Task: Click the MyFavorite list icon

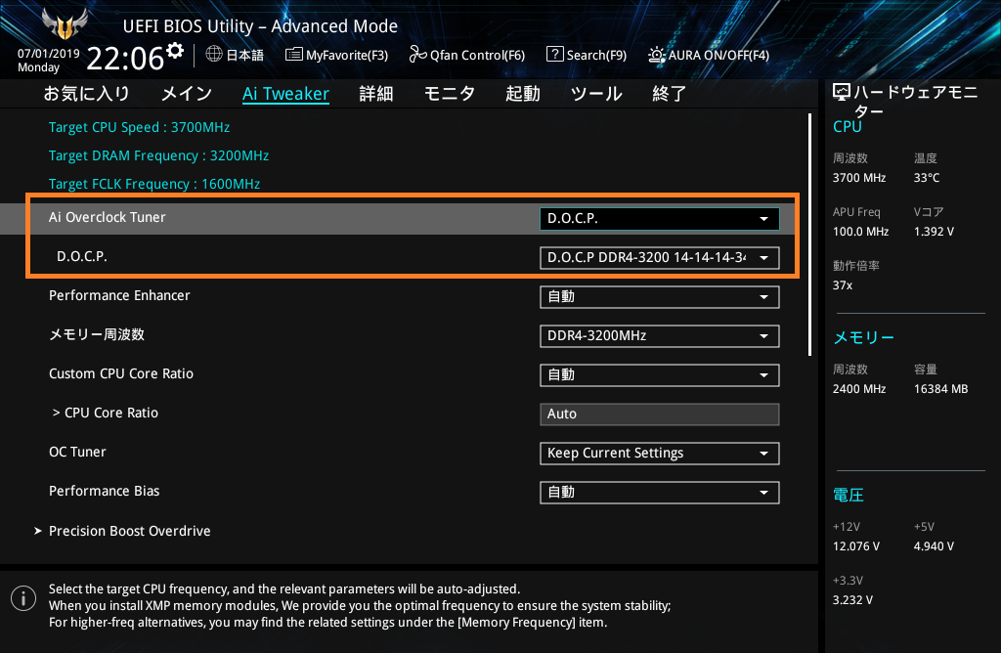Action: [293, 55]
